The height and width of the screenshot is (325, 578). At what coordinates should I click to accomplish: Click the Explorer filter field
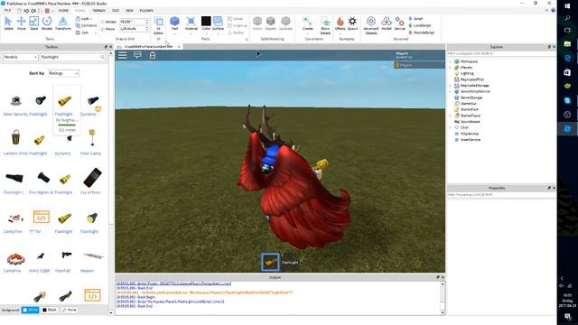[x=501, y=53]
